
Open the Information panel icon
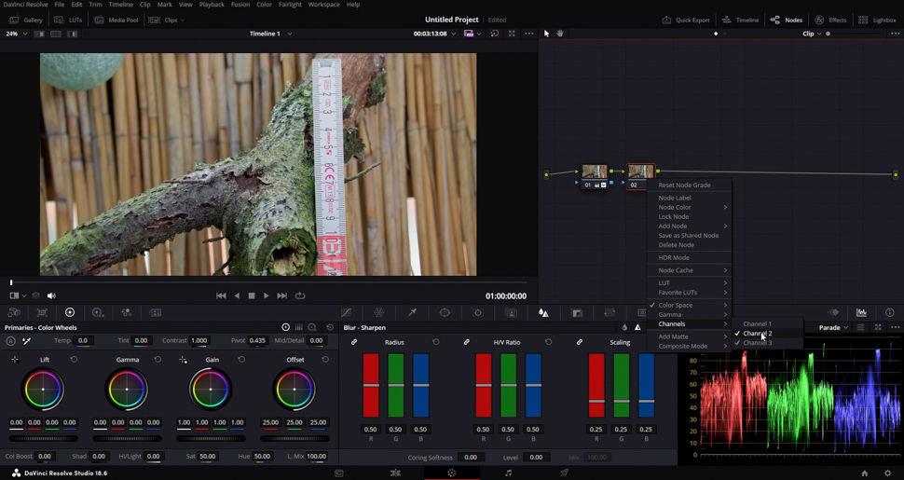pos(890,312)
